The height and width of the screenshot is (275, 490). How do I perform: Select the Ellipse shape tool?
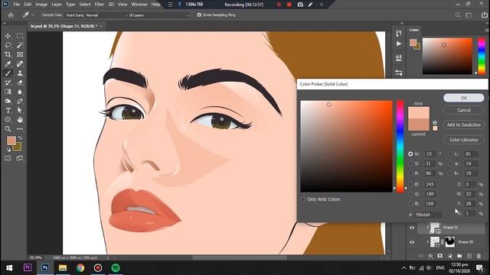pyautogui.click(x=8, y=120)
